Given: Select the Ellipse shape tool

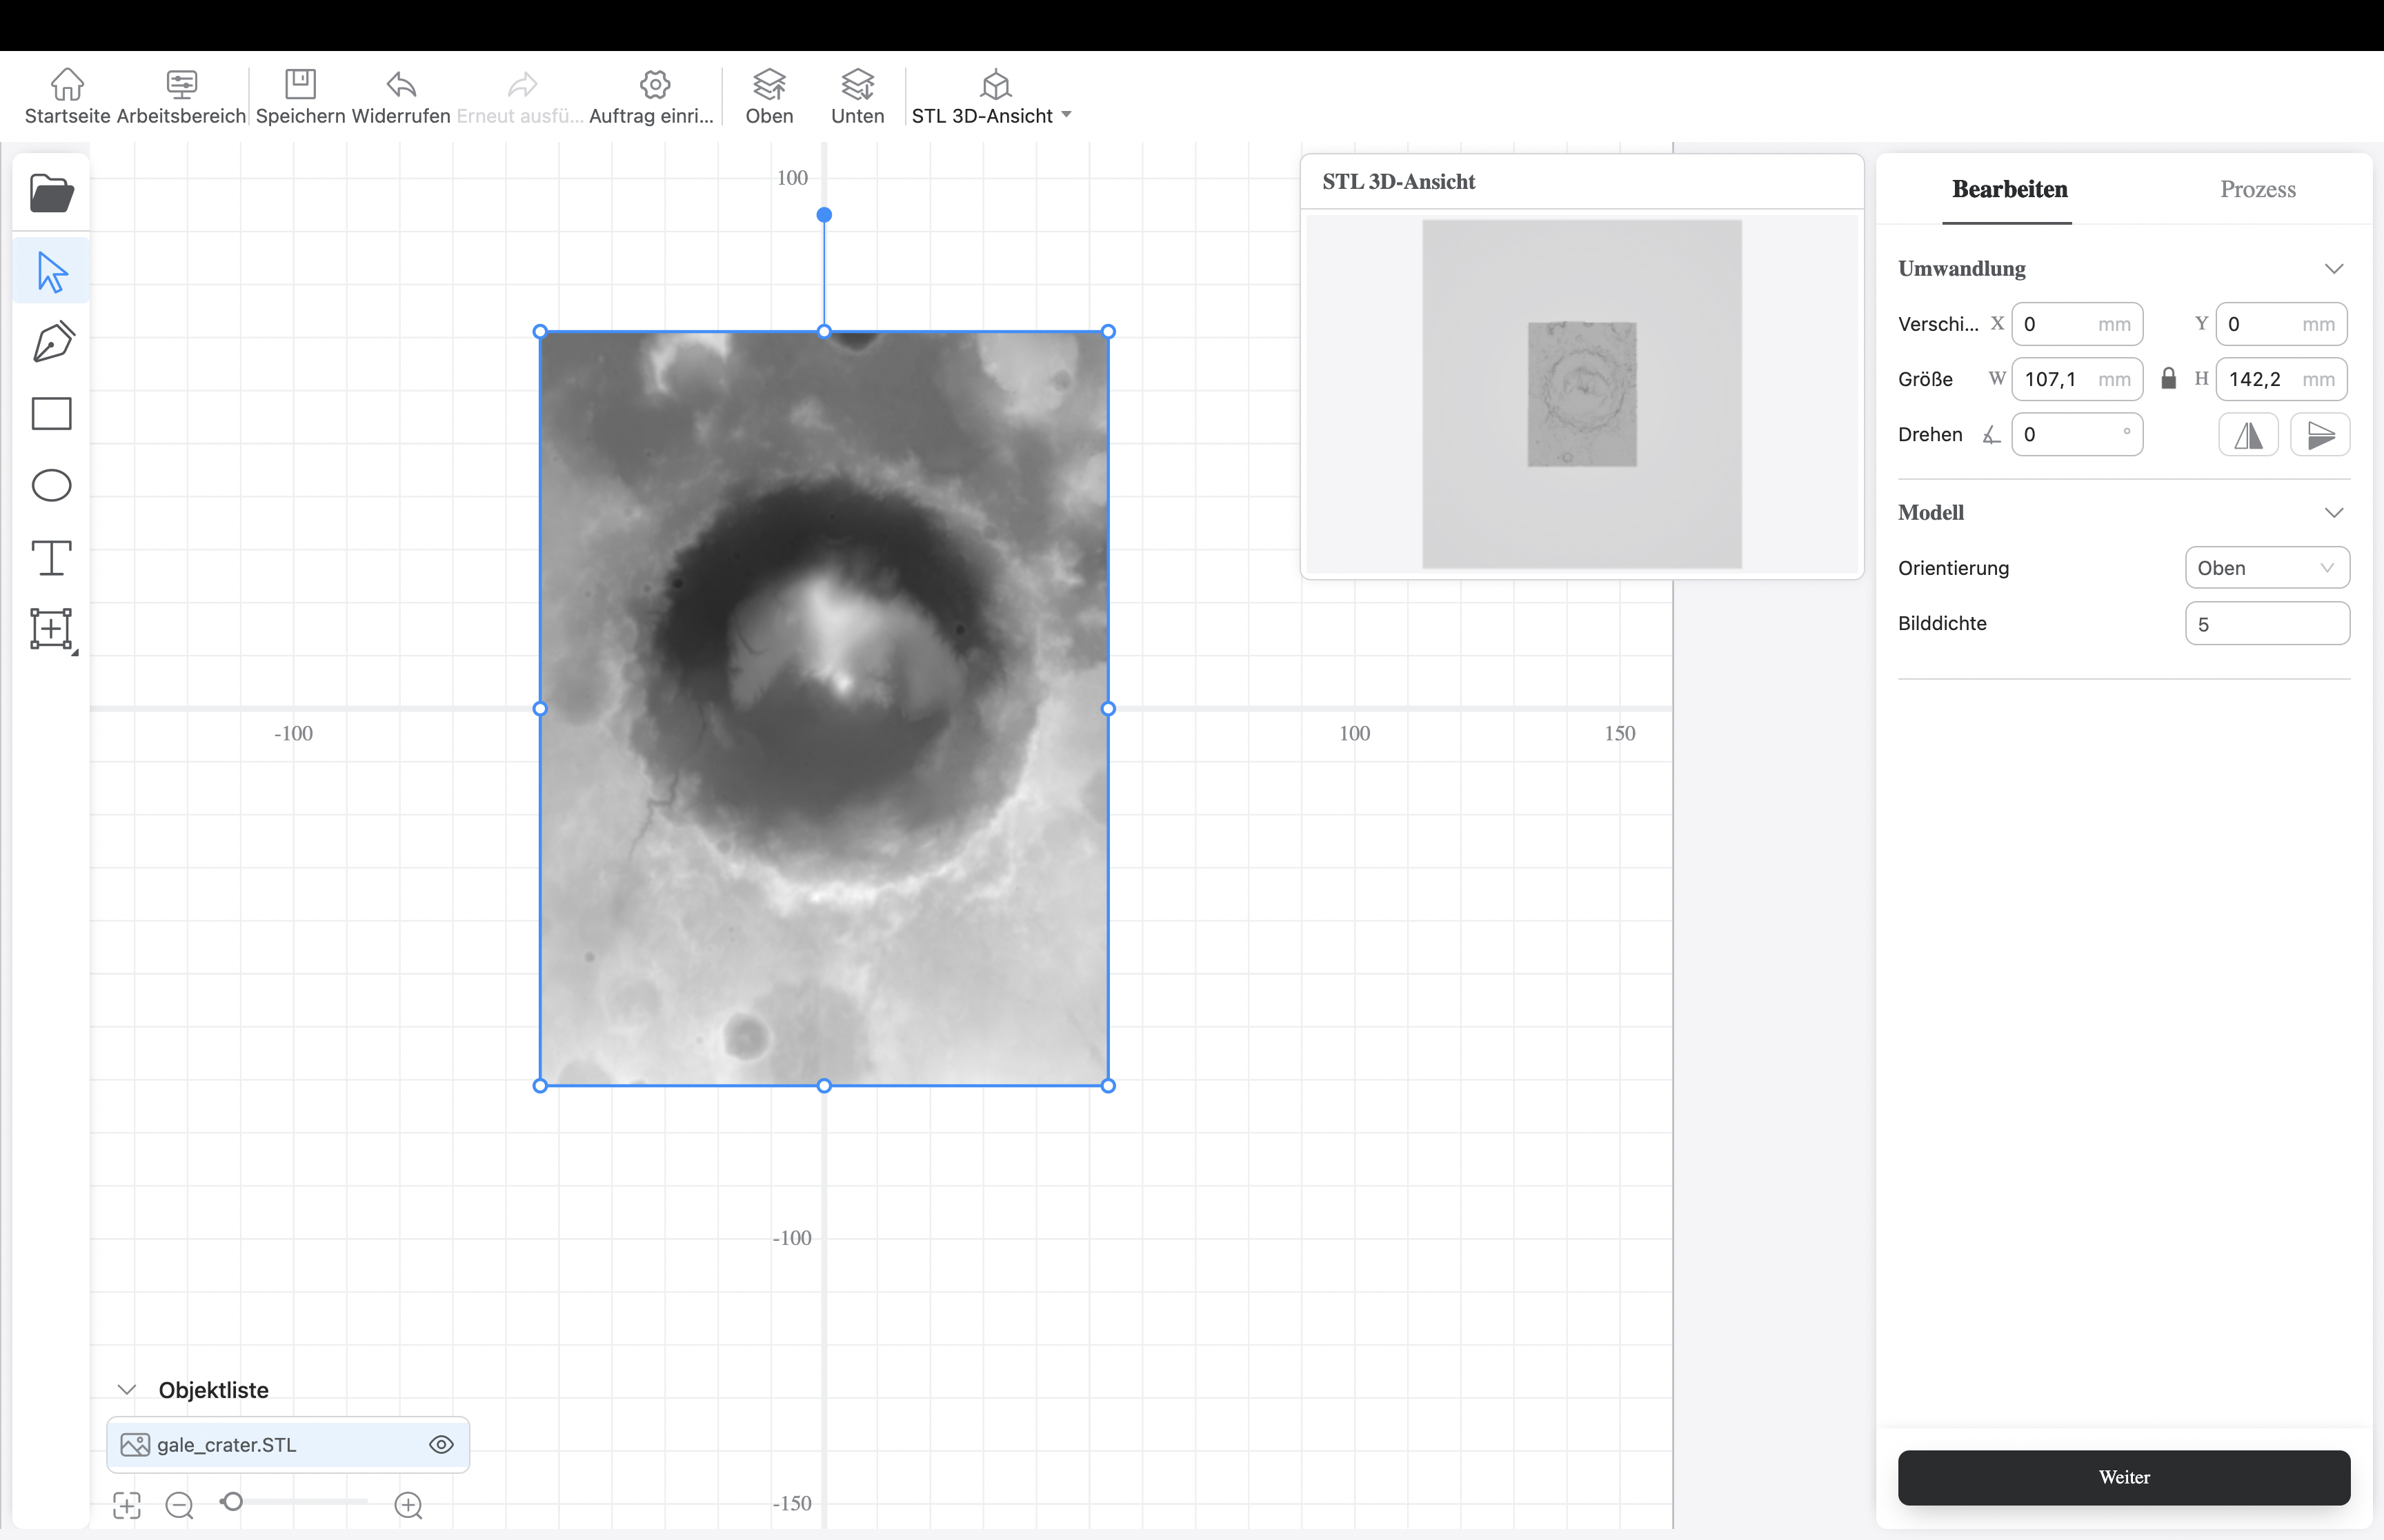Looking at the screenshot, I should click(52, 486).
